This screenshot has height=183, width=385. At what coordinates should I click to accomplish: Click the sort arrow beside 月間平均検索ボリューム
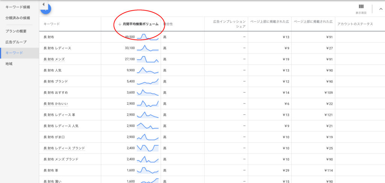click(x=120, y=24)
